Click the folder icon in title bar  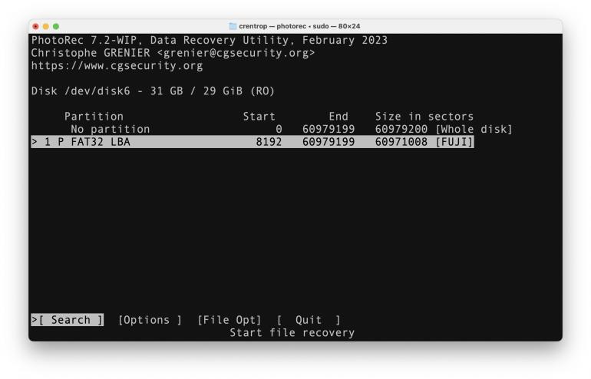click(233, 26)
